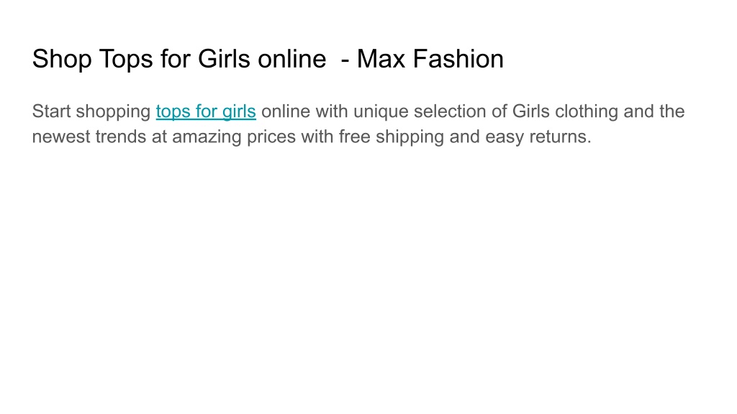Click the word 'Fashion' in the heading
The image size is (737, 414).
(458, 59)
